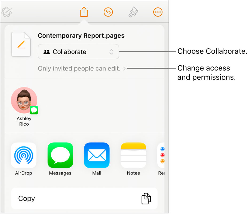Click the Contemporary Report.pages title
This screenshot has height=214, width=250.
(x=81, y=36)
